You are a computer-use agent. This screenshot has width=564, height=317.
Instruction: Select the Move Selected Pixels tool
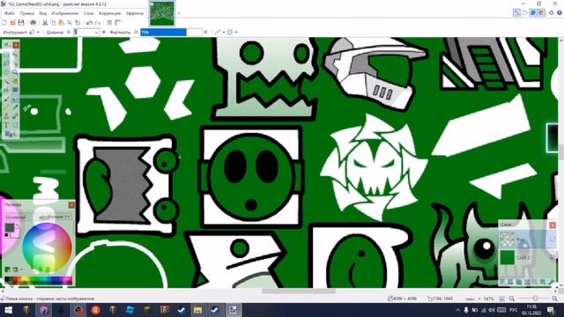click(x=15, y=55)
